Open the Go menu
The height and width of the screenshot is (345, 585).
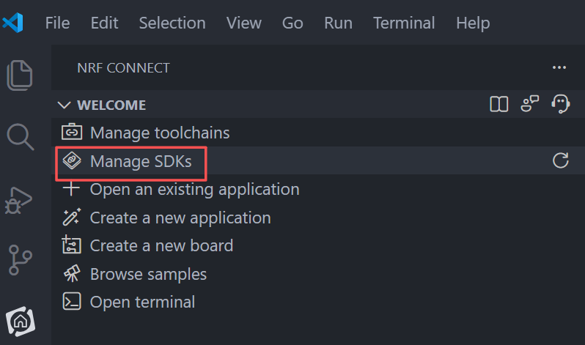[292, 23]
